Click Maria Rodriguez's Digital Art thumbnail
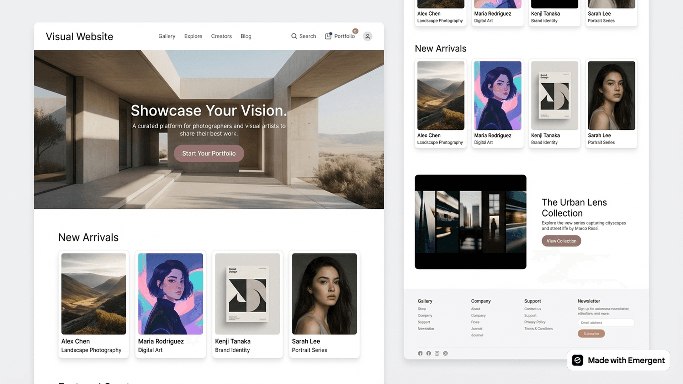Viewport: 683px width, 384px height. [x=170, y=294]
